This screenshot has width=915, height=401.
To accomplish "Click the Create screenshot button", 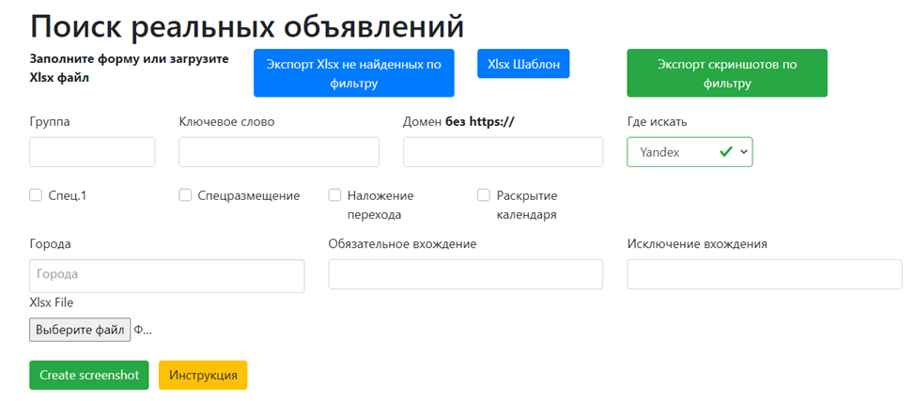I will [89, 375].
